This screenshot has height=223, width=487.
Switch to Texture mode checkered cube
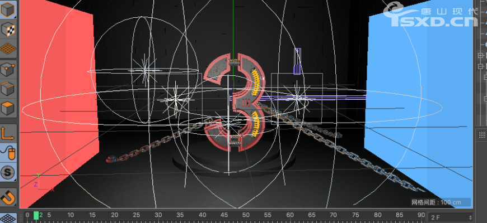[8, 30]
